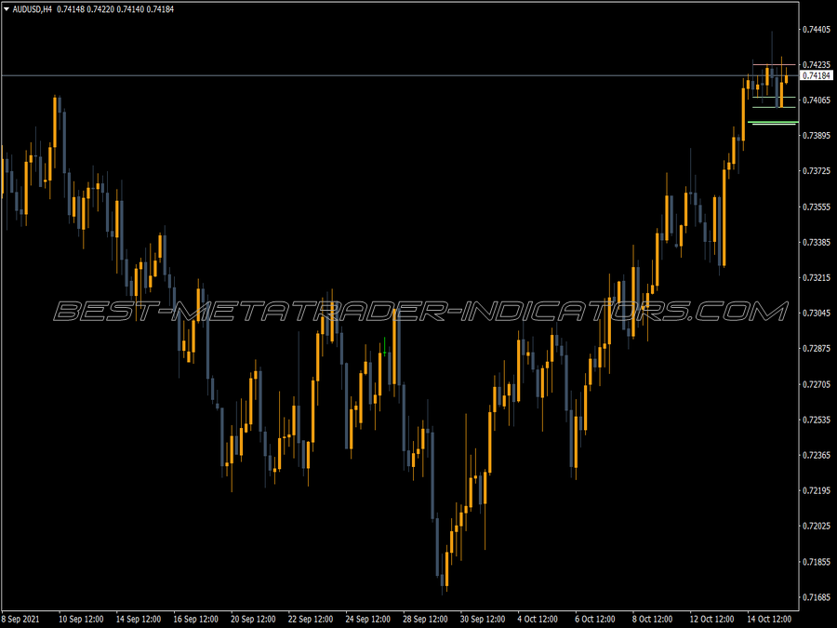Click the price axis label 0.72025

click(817, 526)
